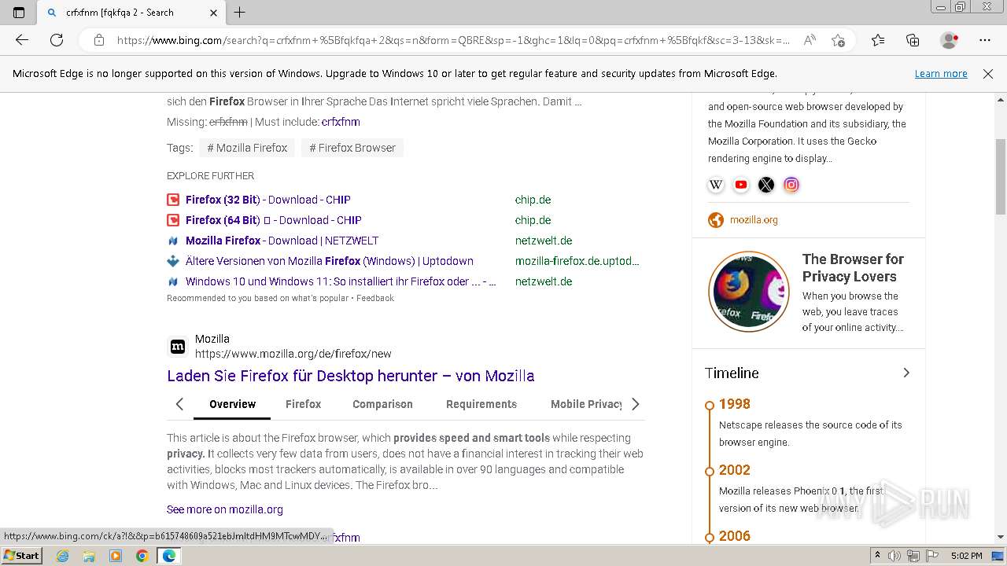Open the Requirements tab
The image size is (1007, 566).
click(481, 404)
